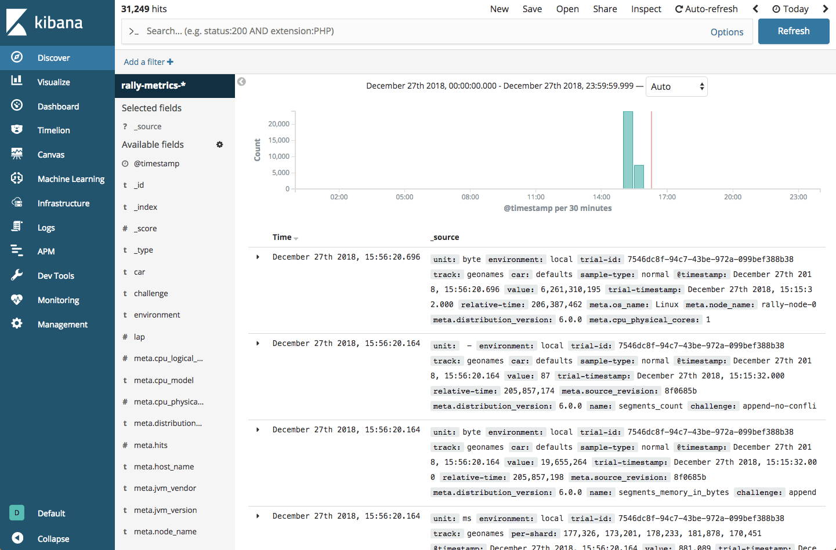The width and height of the screenshot is (836, 550).
Task: Open Visualize bar-chart icon
Action: (x=17, y=81)
